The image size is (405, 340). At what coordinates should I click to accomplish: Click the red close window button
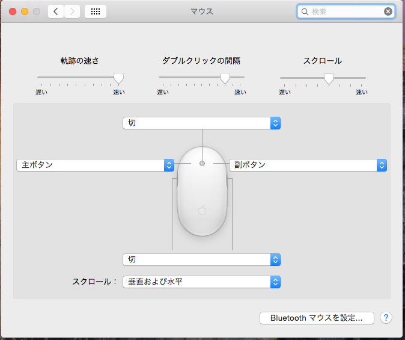coord(13,11)
